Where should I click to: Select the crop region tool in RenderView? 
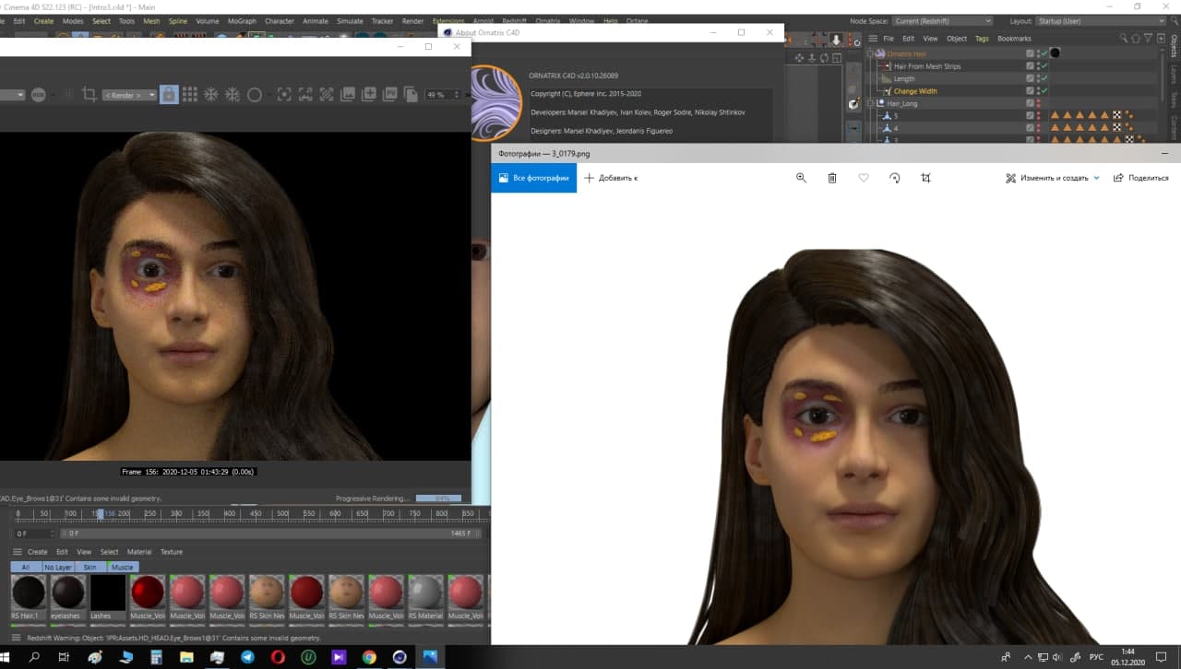coord(89,95)
